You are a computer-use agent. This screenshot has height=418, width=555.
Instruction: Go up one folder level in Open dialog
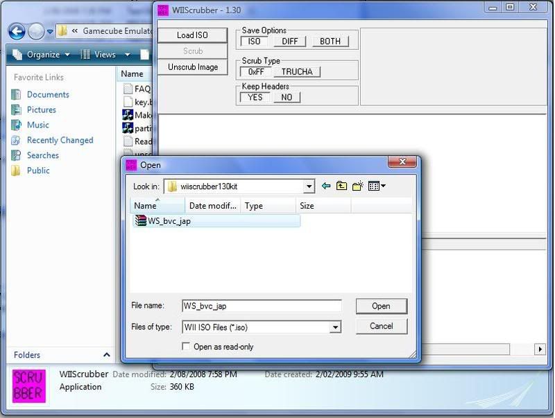tap(341, 186)
